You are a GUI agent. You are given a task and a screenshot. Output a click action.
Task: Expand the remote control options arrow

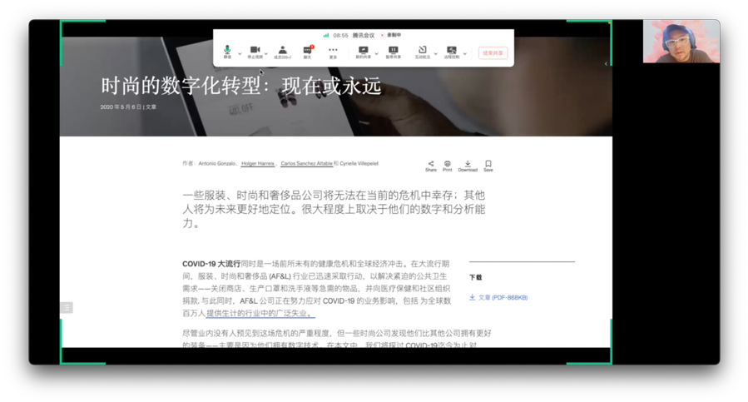click(x=464, y=53)
